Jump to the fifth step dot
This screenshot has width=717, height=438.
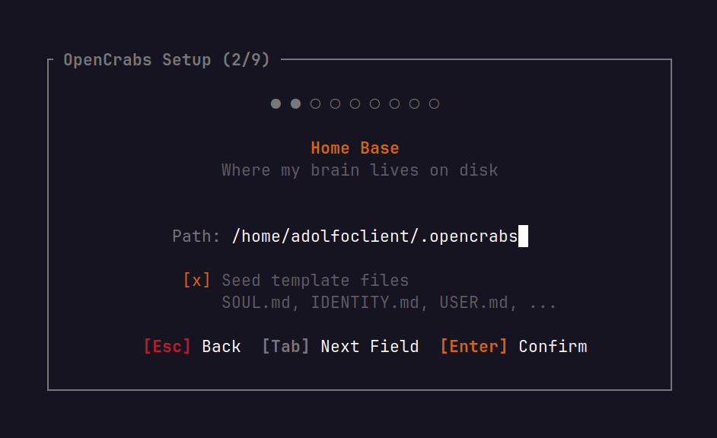[355, 103]
